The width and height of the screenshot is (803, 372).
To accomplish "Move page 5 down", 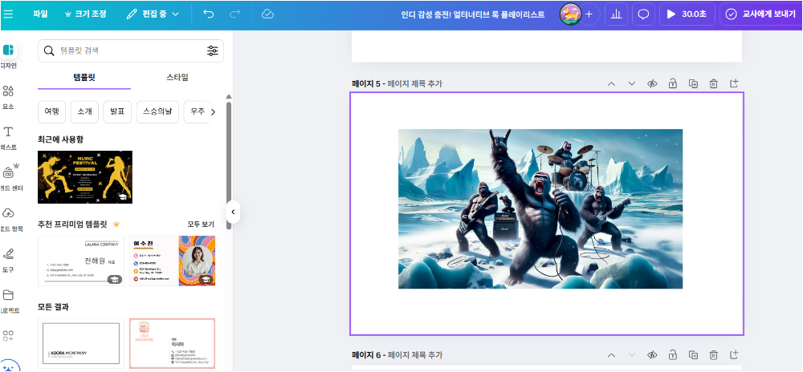I will (631, 84).
